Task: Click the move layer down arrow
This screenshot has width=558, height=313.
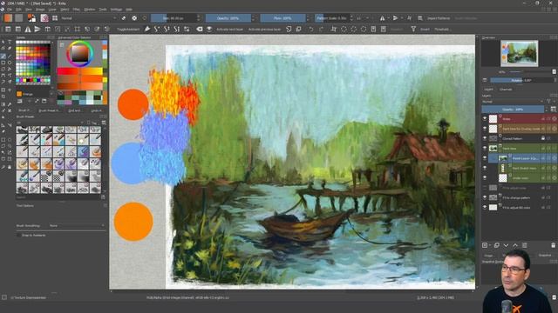Action: [506, 245]
